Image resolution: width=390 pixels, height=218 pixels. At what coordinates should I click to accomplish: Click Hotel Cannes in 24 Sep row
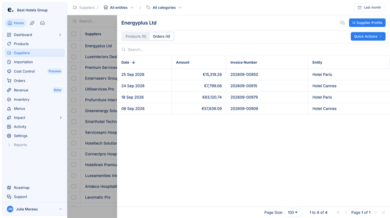coord(324,86)
